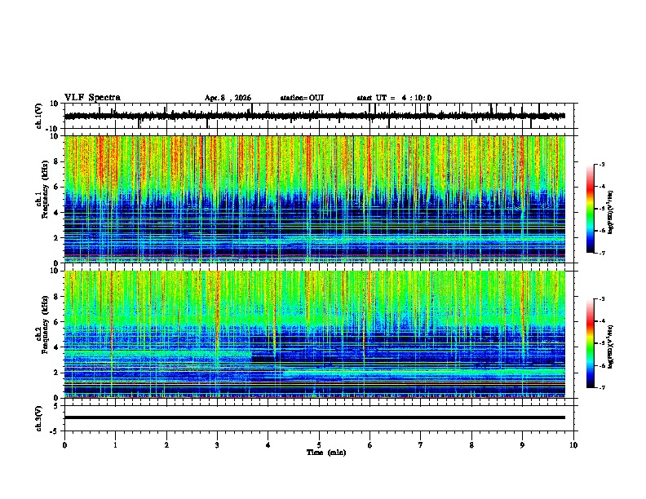
Task: Click the ch.2 log(PSD) color bar
Action: point(591,343)
